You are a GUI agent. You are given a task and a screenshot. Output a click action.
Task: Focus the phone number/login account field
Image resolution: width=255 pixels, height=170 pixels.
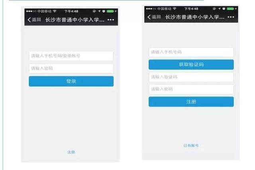(71, 56)
